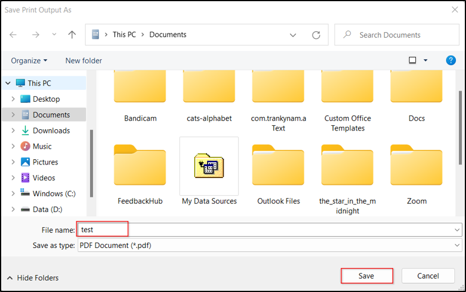Click the address bar location icon

(x=95, y=35)
